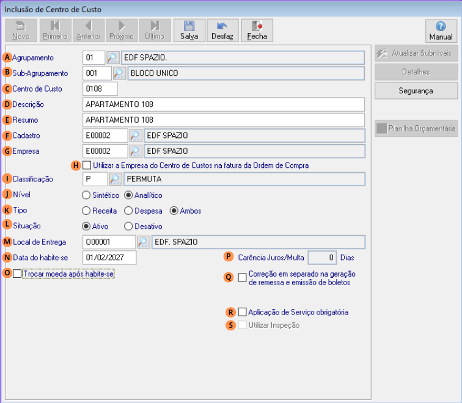Click the Centro de Custo field 0108
Image resolution: width=462 pixels, height=403 pixels.
coord(100,89)
